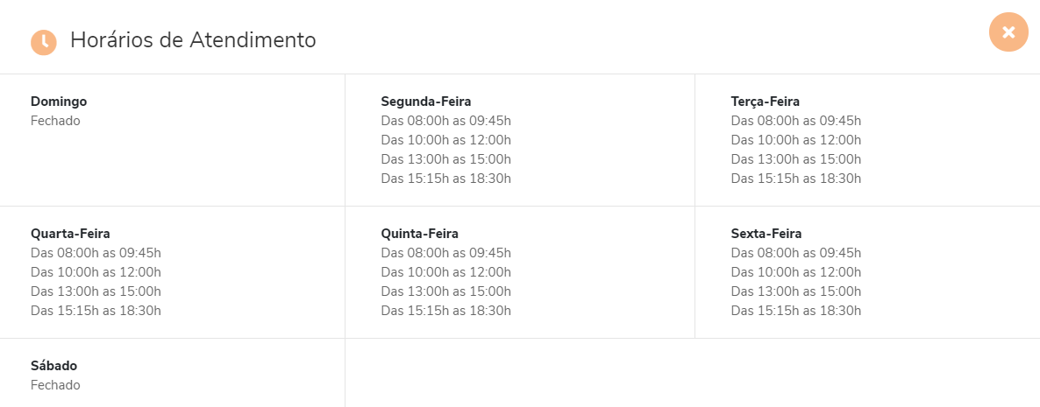
Task: Click Sexta-Feira 10:00h as 12:00h slot
Action: tap(796, 273)
